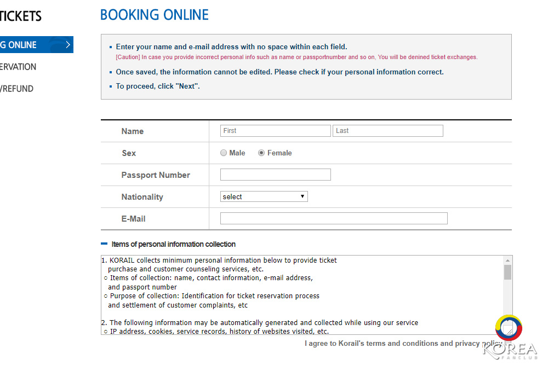Select the Male radio button
The width and height of the screenshot is (548, 365).
(x=224, y=153)
